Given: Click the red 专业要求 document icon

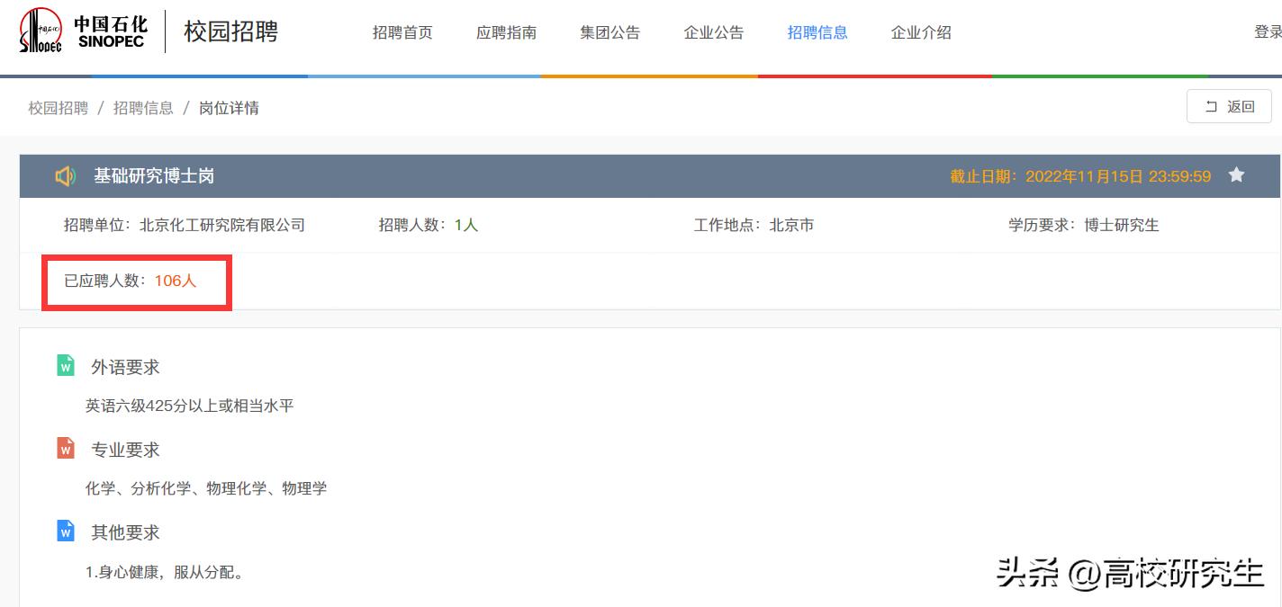Looking at the screenshot, I should point(66,448).
